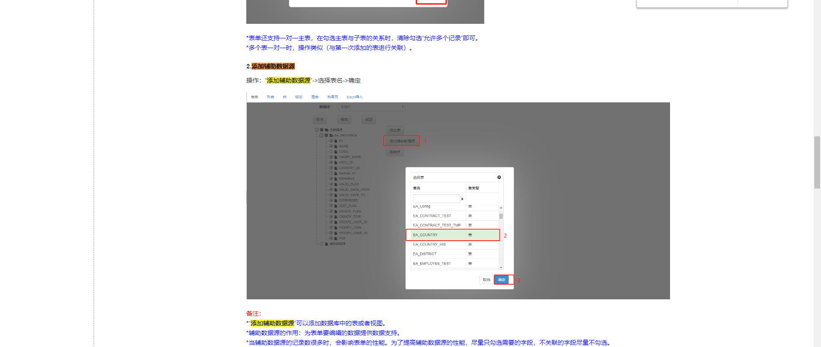Click the file icon beside VALID_DATE_TO
Image resolution: width=821 pixels, height=347 pixels.
[336, 195]
